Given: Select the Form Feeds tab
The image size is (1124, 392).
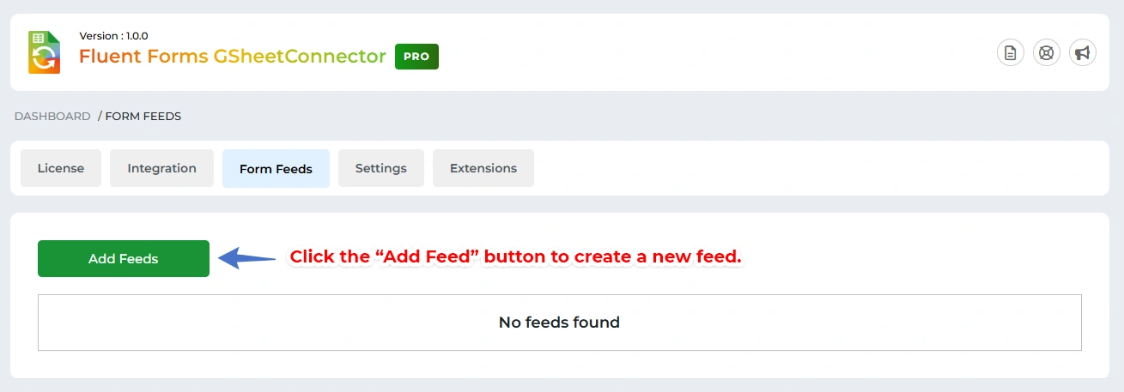Looking at the screenshot, I should point(276,169).
